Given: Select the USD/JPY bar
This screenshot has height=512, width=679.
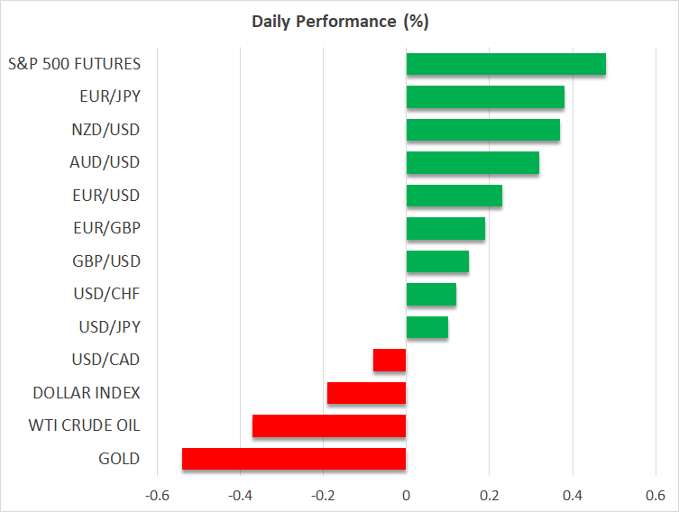Looking at the screenshot, I should click(x=427, y=327).
